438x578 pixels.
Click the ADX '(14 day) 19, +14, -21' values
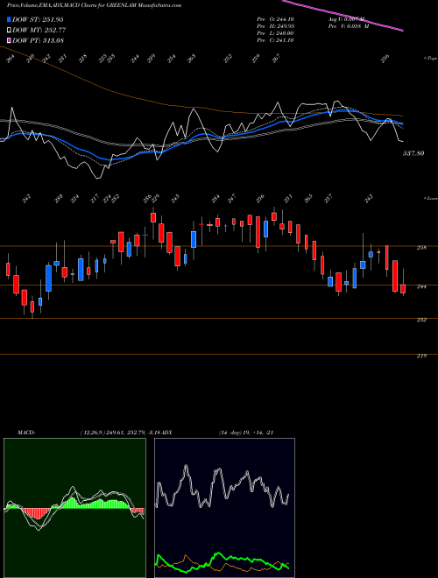[246, 433]
